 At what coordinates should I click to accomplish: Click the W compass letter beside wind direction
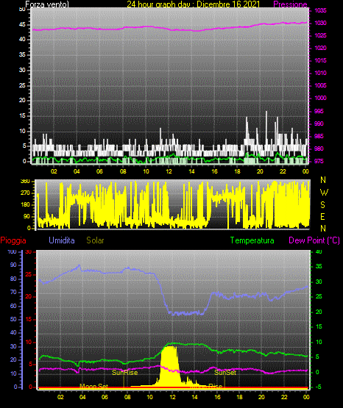pyautogui.click(x=324, y=193)
